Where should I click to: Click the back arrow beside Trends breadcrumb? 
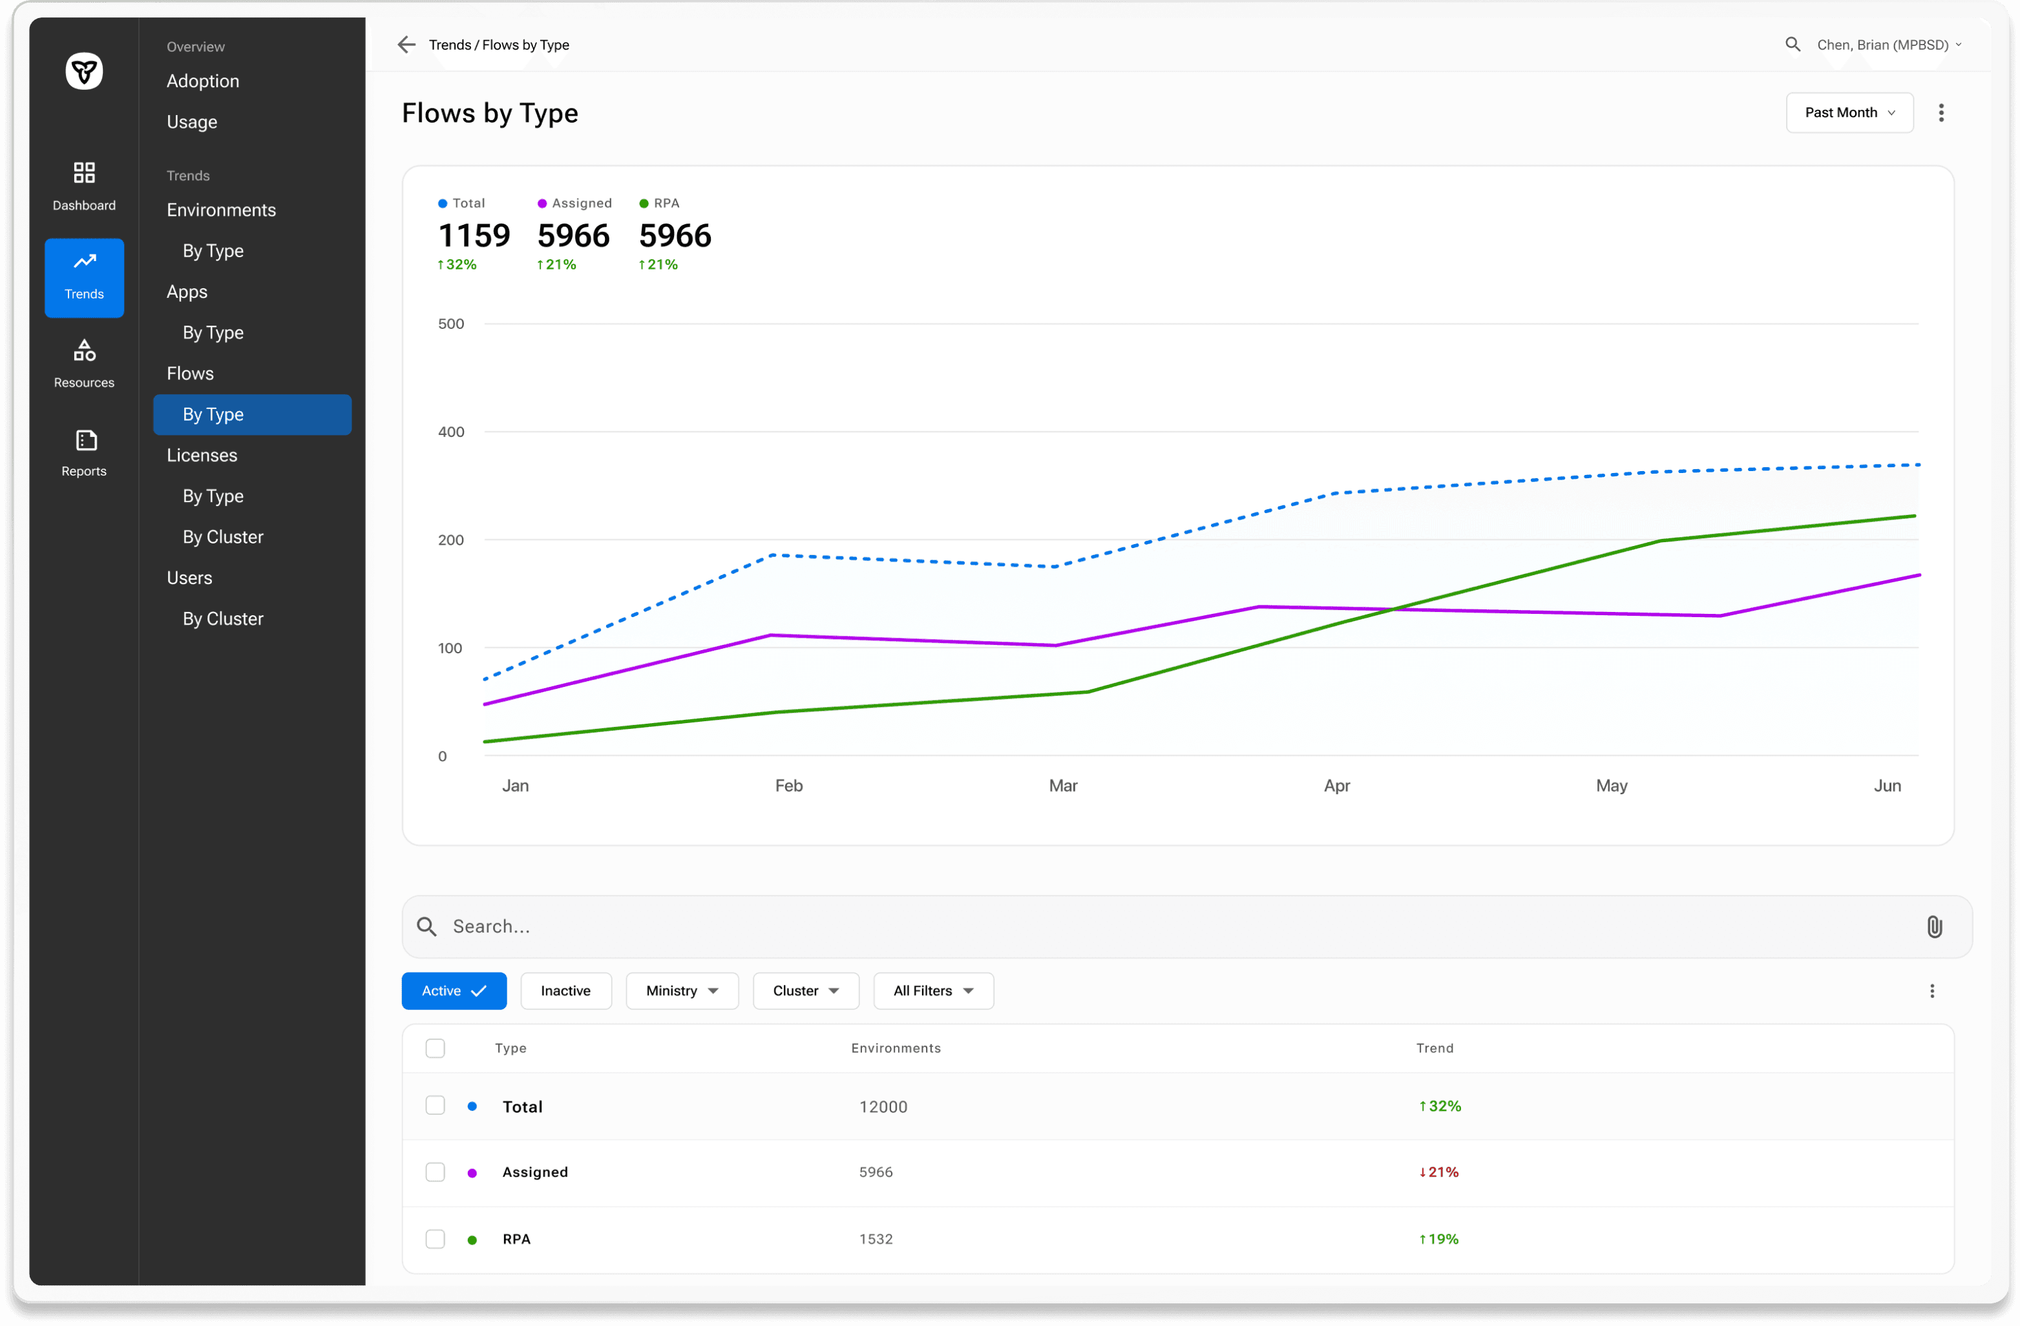pos(406,45)
